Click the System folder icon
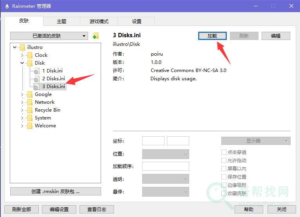Screen dimensions: 300x217 click(30, 118)
